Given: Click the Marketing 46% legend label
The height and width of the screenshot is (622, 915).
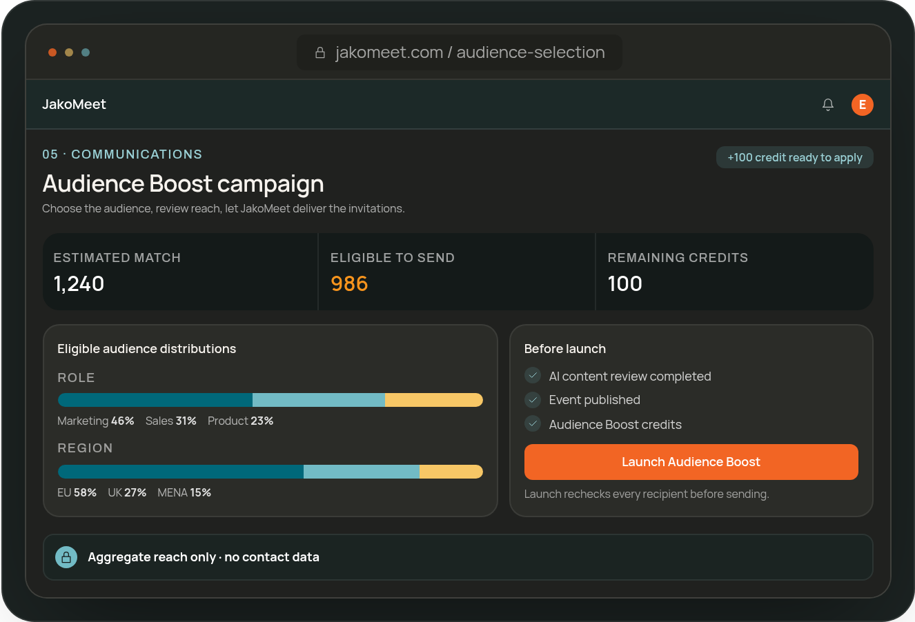Looking at the screenshot, I should click(96, 421).
